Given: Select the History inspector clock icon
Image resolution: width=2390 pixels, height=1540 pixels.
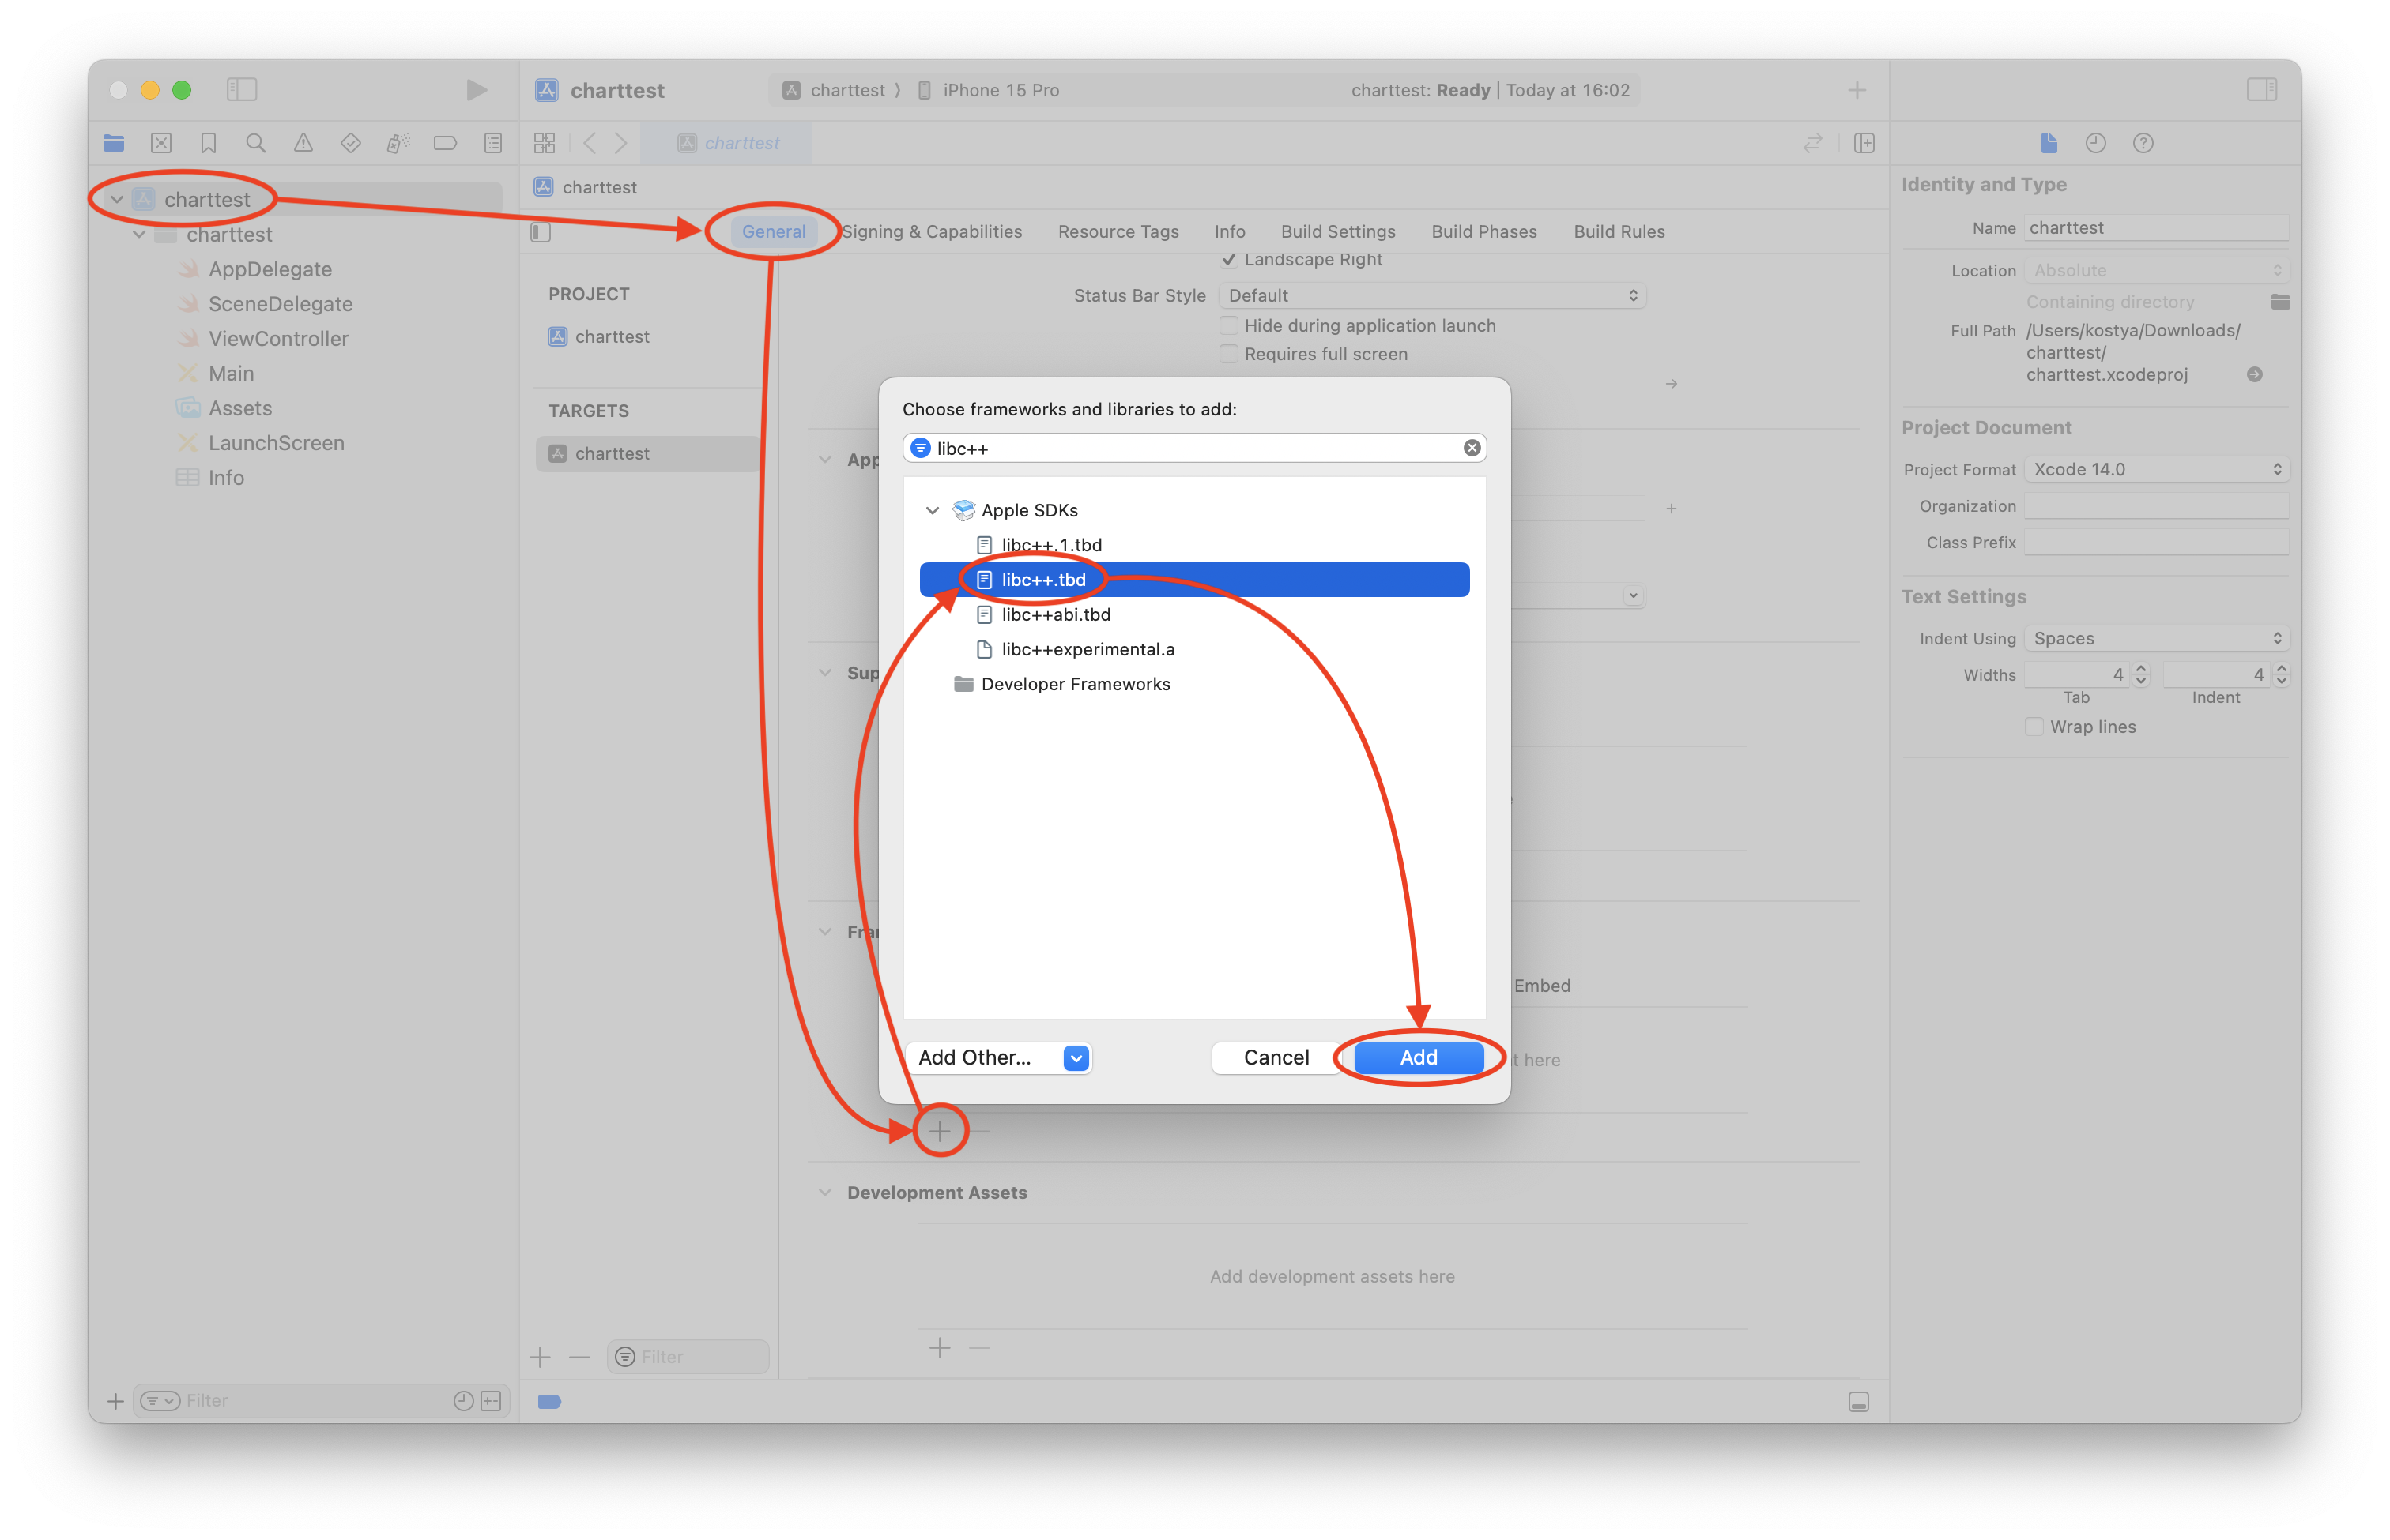Looking at the screenshot, I should (2096, 143).
